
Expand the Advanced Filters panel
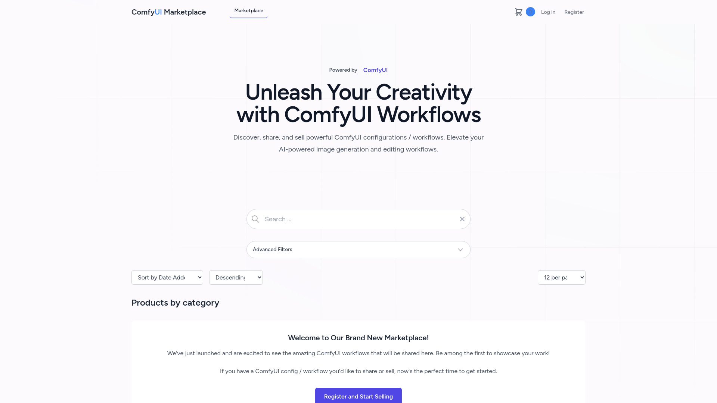(x=358, y=250)
